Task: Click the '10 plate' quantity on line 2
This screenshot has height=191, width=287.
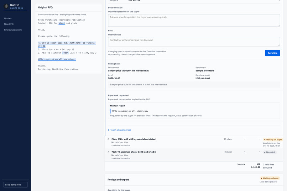Action: tap(228, 139)
